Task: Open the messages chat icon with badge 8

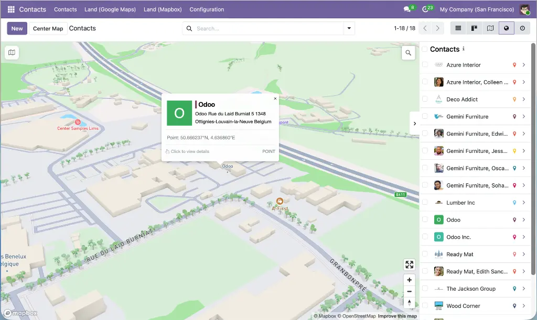Action: 407,9
